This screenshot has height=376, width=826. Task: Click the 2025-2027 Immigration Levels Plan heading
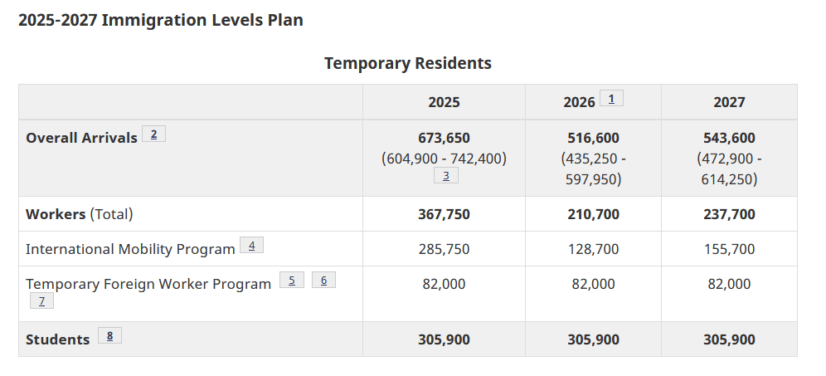point(161,20)
